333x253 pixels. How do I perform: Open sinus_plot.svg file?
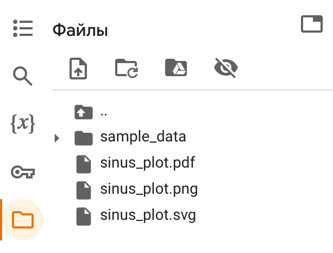point(148,215)
